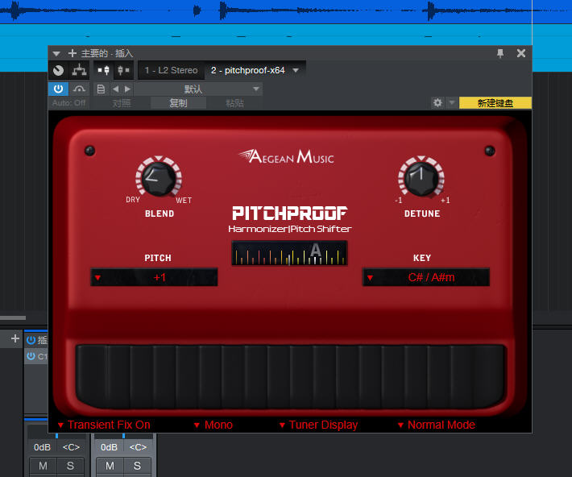Image resolution: width=572 pixels, height=477 pixels.
Task: Go to next preset arrow
Action: click(127, 89)
